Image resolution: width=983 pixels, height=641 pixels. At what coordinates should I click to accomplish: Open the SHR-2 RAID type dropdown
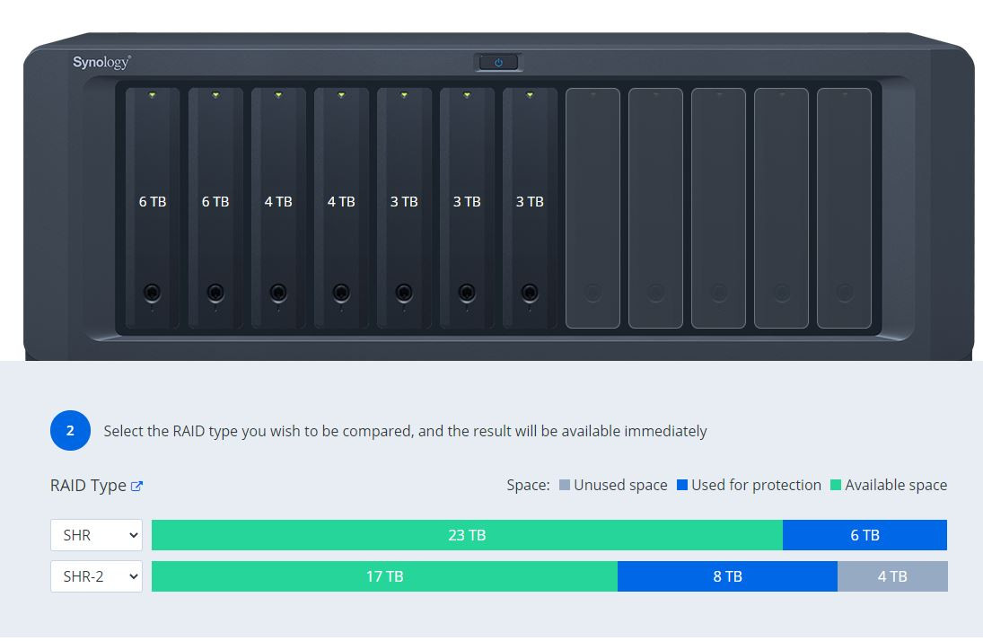pyautogui.click(x=96, y=576)
